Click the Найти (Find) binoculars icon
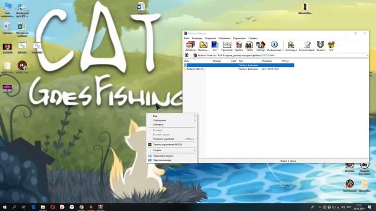 point(249,46)
